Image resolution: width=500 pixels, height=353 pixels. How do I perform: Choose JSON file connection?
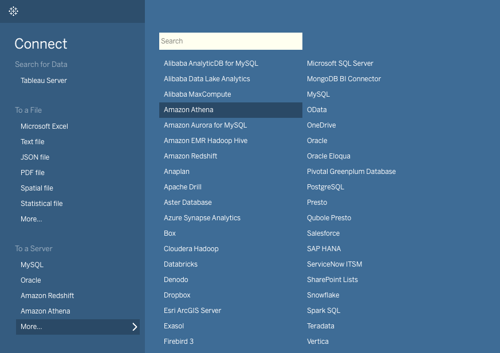pos(35,157)
